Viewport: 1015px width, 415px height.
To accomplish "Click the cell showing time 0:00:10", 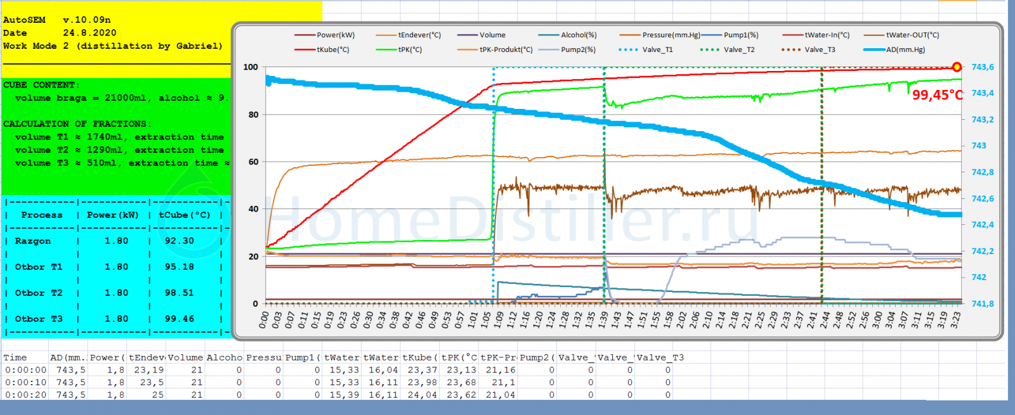I will (25, 382).
